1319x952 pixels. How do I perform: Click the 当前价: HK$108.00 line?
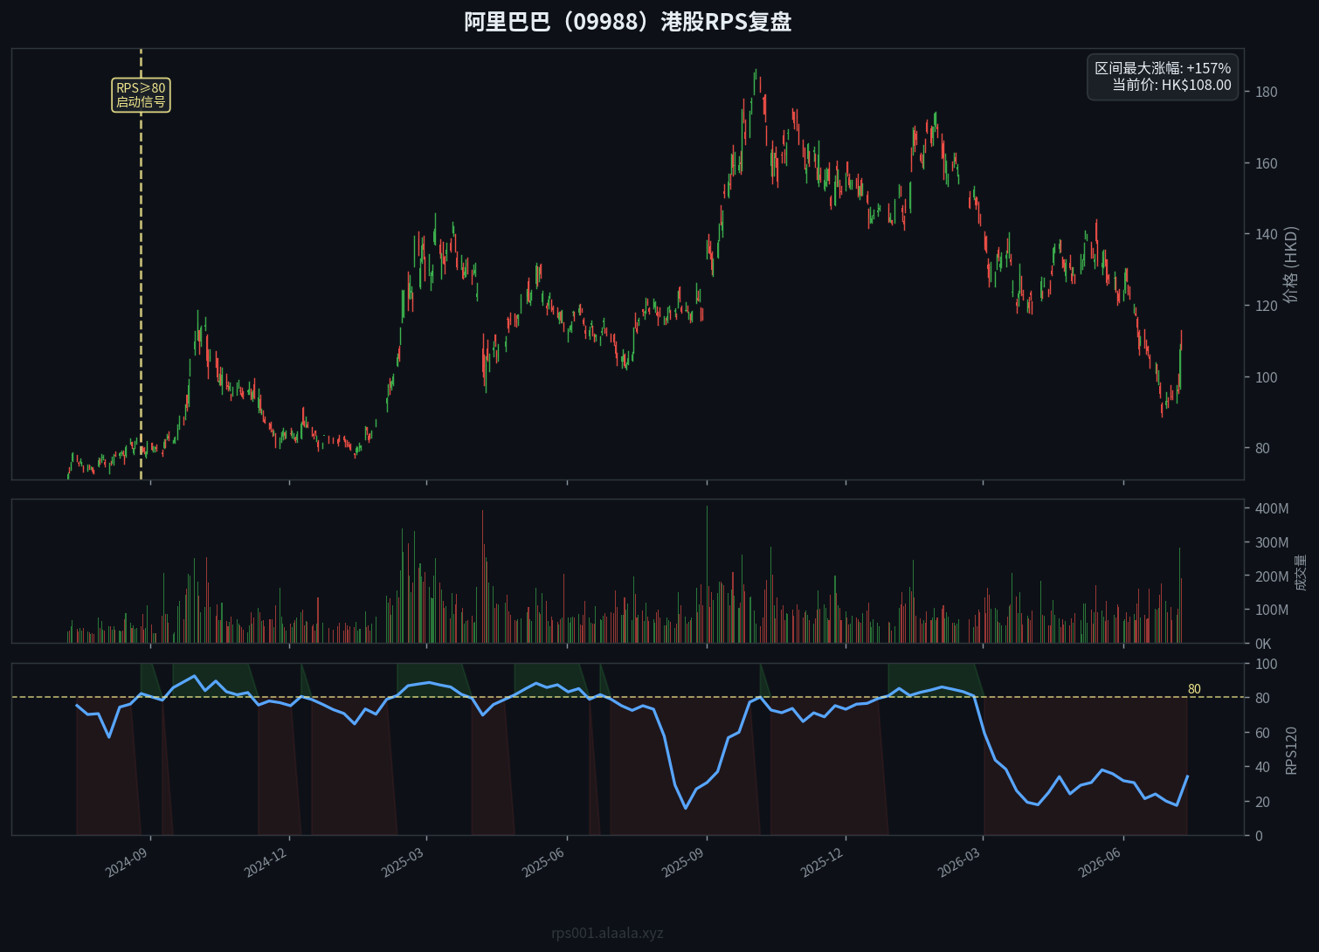(1171, 85)
